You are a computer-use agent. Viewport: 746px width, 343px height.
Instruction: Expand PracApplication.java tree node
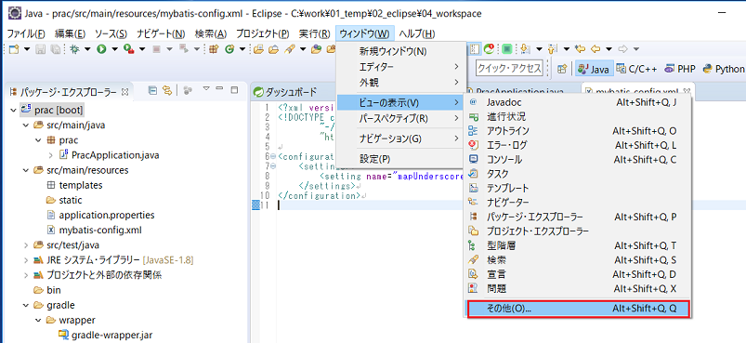pos(50,155)
